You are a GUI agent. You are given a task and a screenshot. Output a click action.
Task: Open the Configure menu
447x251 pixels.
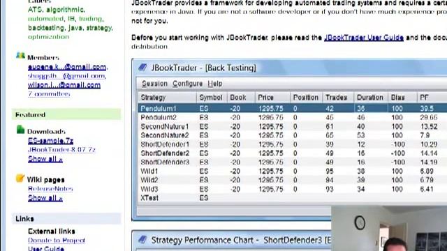pos(188,84)
